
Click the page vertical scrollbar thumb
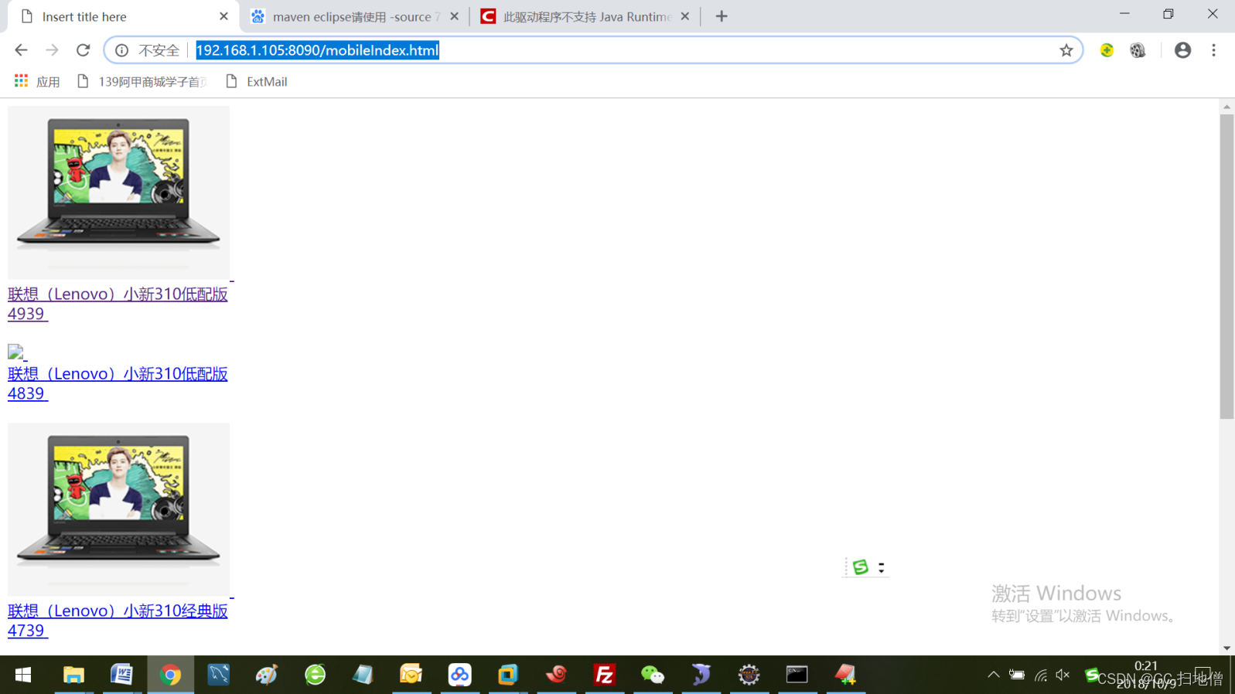pyautogui.click(x=1226, y=267)
